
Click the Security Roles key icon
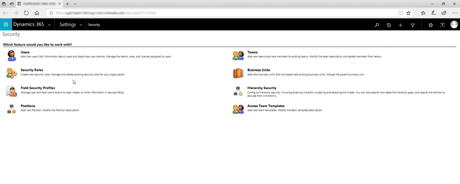coord(11,73)
